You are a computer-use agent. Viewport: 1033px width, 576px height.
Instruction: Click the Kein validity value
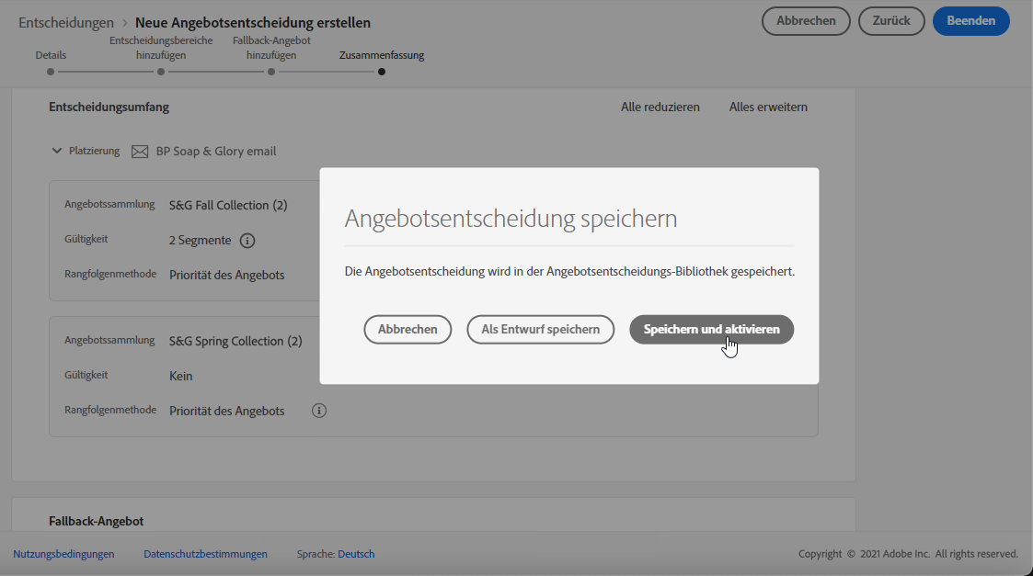click(x=180, y=376)
